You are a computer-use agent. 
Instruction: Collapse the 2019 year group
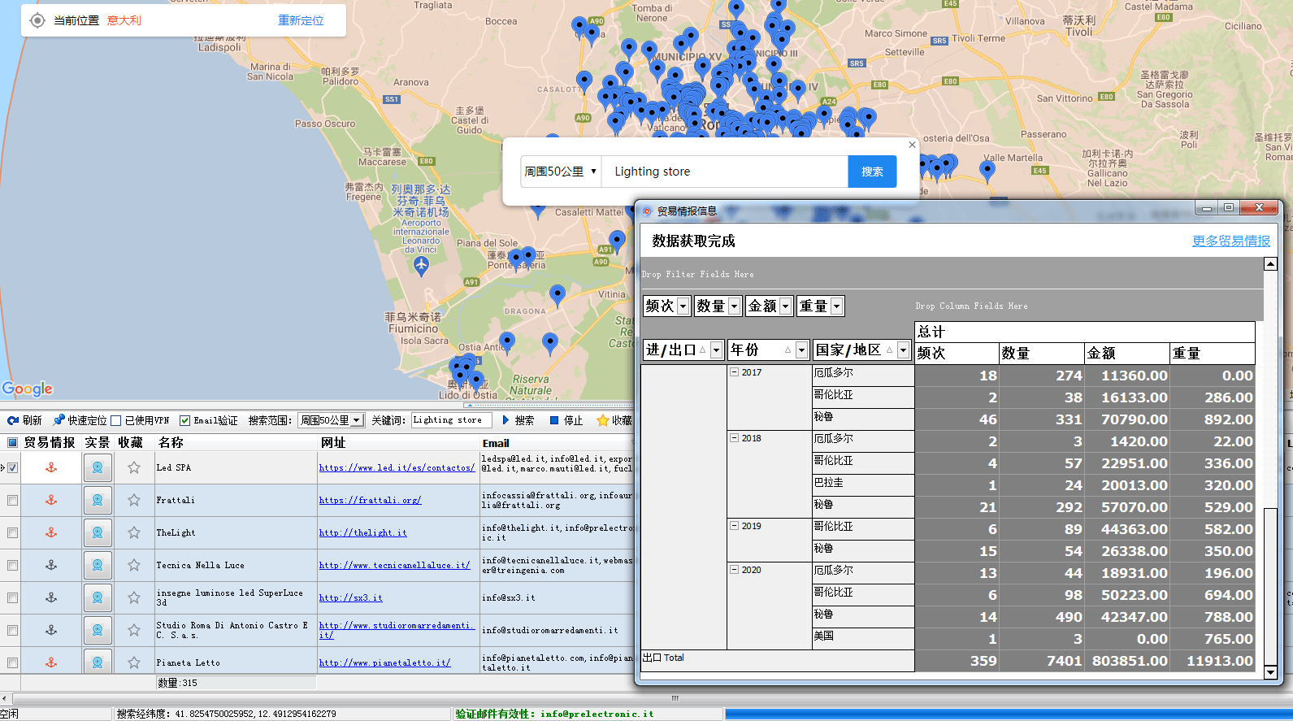point(735,526)
